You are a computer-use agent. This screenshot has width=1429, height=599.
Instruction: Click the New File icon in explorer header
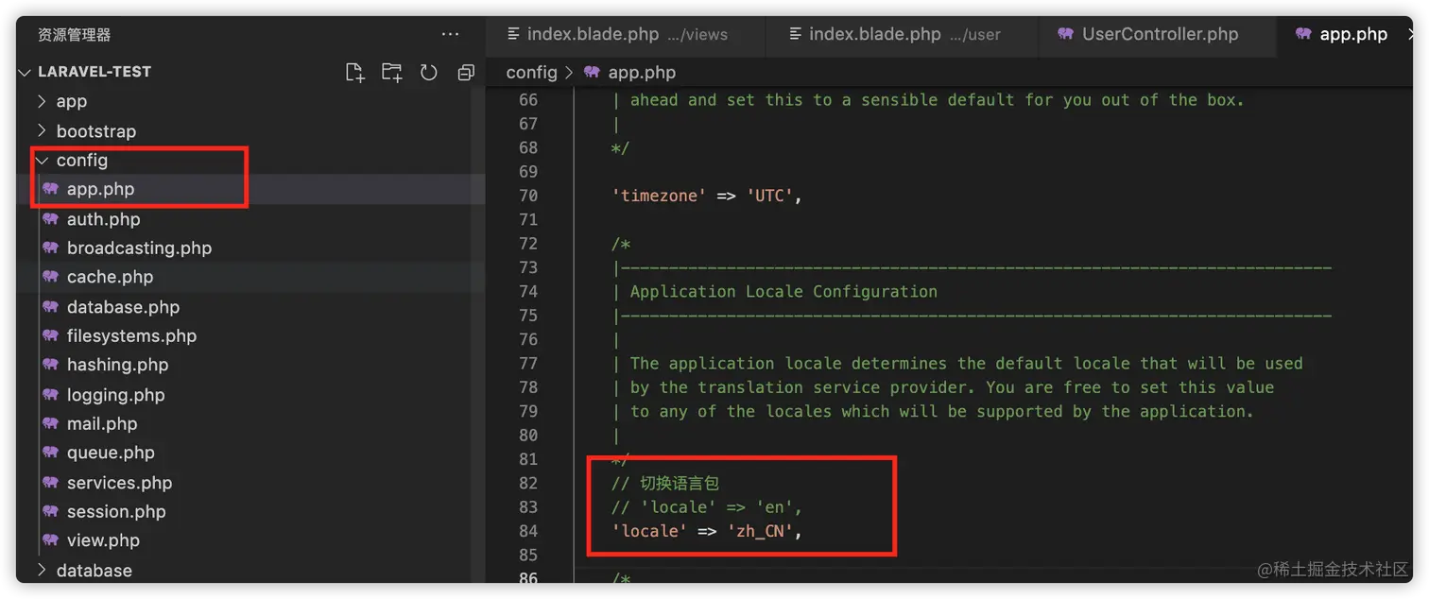pyautogui.click(x=354, y=73)
